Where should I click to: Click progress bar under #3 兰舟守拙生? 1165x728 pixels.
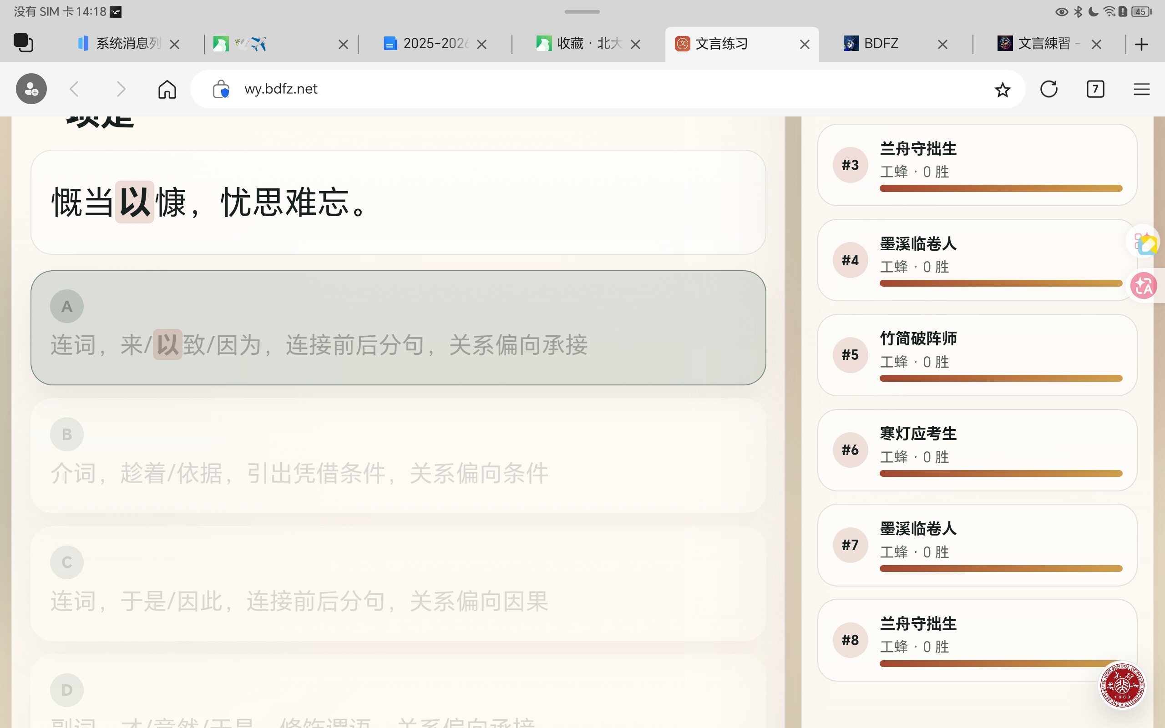click(x=1000, y=188)
